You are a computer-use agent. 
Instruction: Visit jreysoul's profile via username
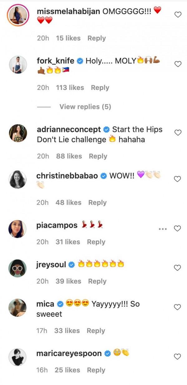pos(51,265)
